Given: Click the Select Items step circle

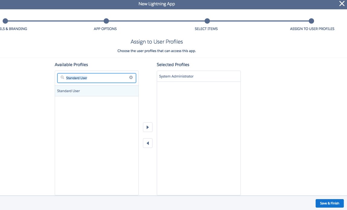Looking at the screenshot, I should [207, 21].
